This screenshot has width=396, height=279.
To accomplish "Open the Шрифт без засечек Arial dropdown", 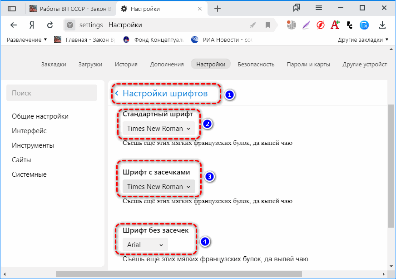I will tap(145, 245).
